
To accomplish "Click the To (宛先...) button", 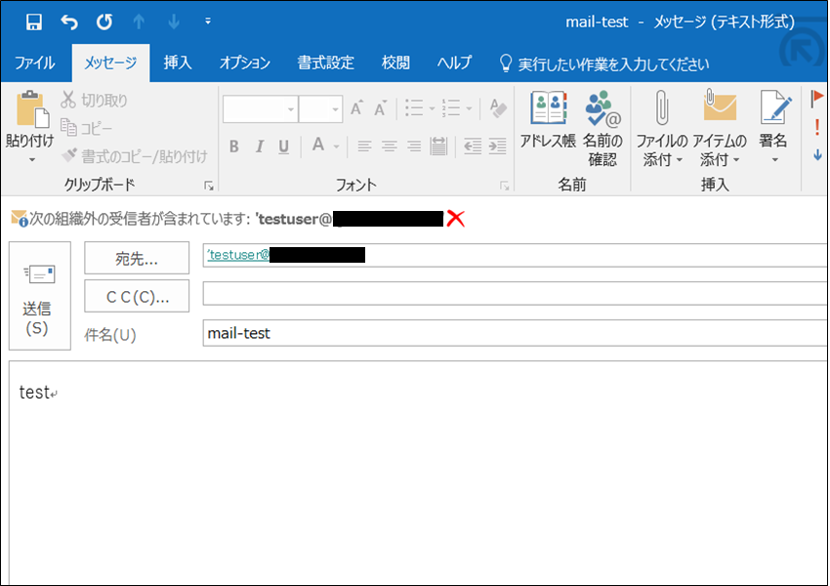I will (x=137, y=259).
